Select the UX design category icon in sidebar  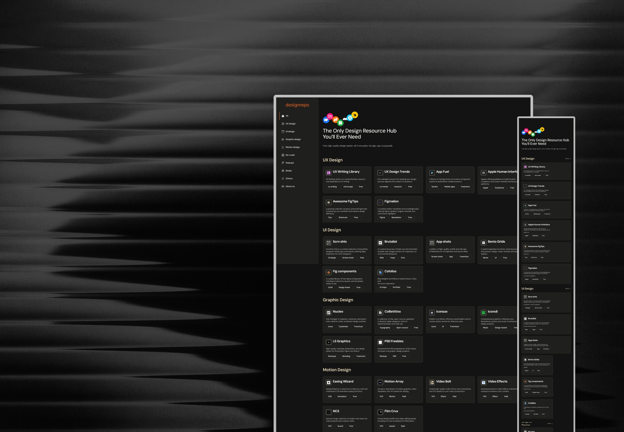click(283, 124)
